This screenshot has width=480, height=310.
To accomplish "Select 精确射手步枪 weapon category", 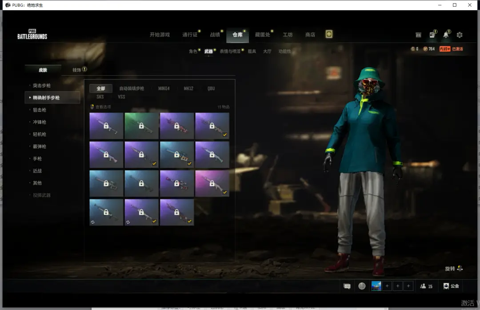I will point(52,98).
